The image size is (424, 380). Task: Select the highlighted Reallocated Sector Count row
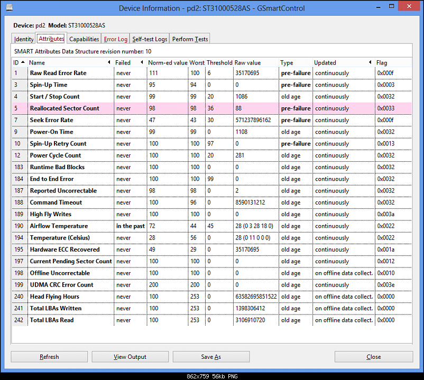tap(64, 108)
